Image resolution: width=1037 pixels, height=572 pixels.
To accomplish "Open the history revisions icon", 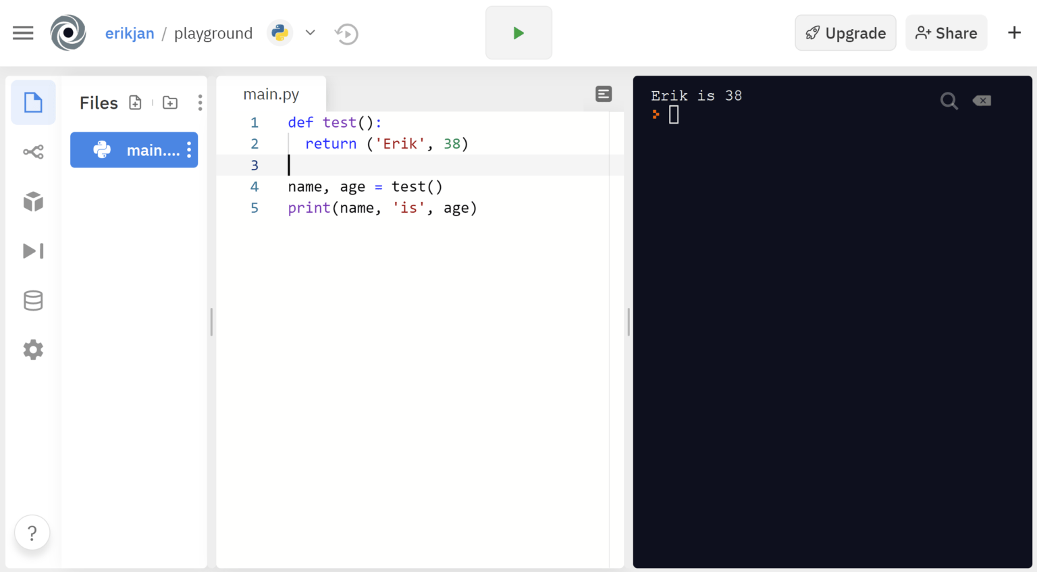I will click(x=346, y=33).
